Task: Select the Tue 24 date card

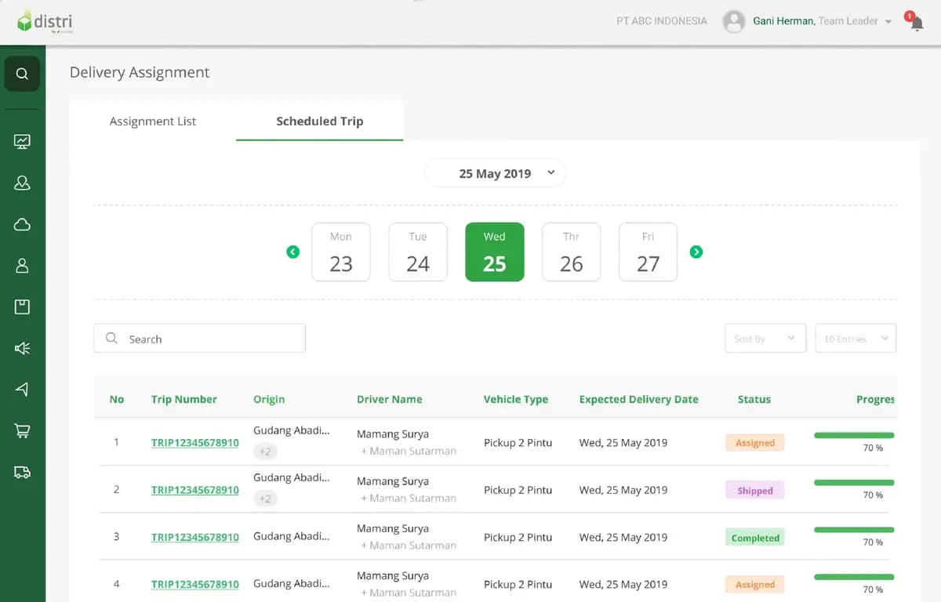Action: [418, 252]
